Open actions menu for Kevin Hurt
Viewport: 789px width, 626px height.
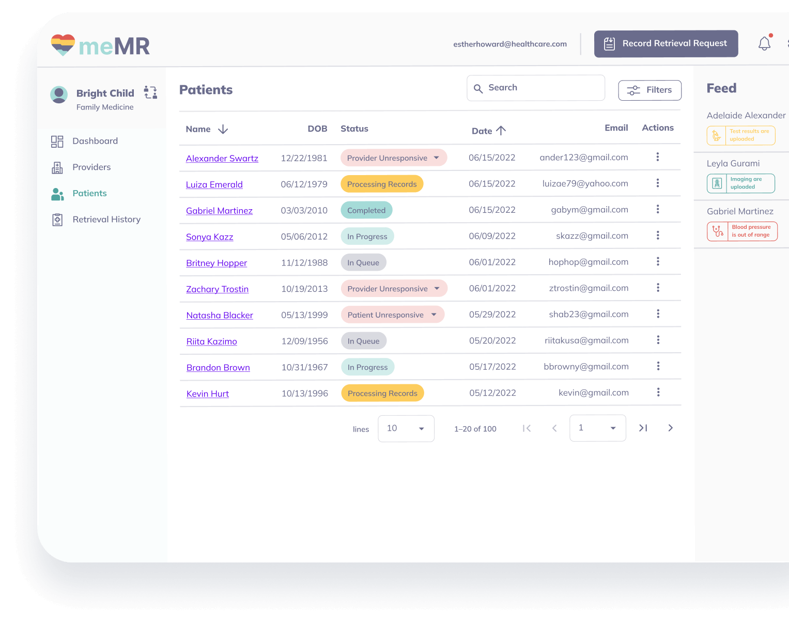[x=658, y=392]
